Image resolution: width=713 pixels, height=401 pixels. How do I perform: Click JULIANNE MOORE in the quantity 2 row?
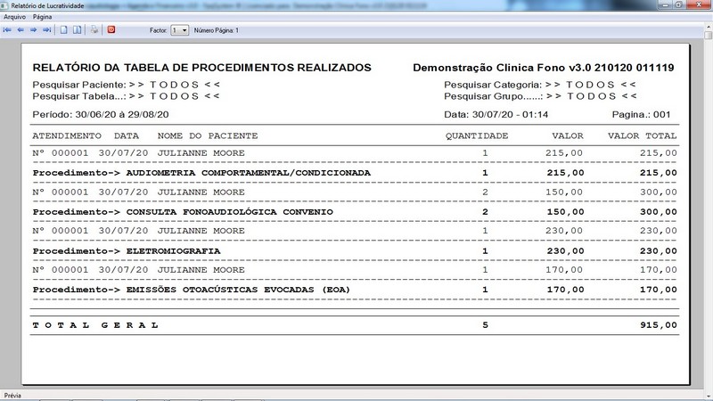coord(201,192)
